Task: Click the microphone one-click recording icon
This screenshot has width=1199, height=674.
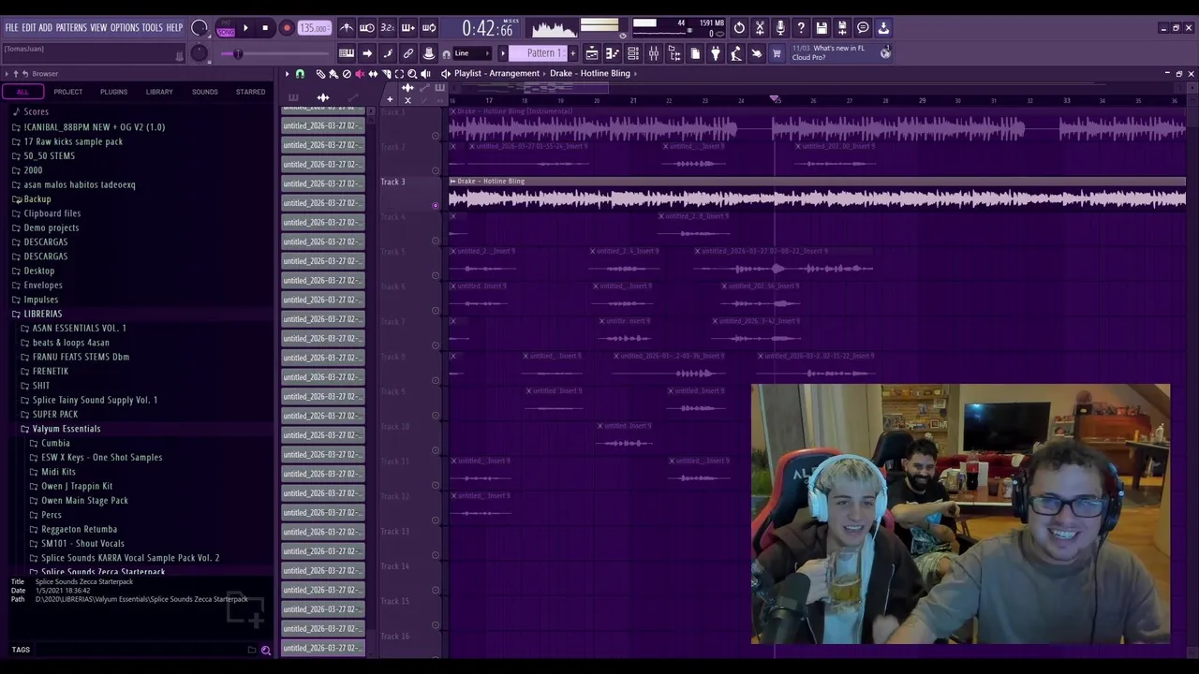Action: 780,28
